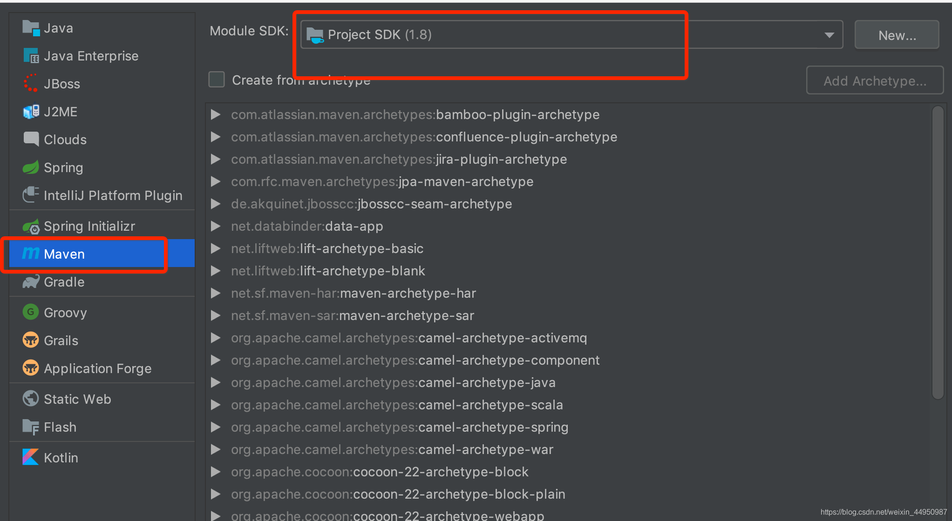The width and height of the screenshot is (952, 521).
Task: Click the Groovy G icon
Action: coord(31,312)
